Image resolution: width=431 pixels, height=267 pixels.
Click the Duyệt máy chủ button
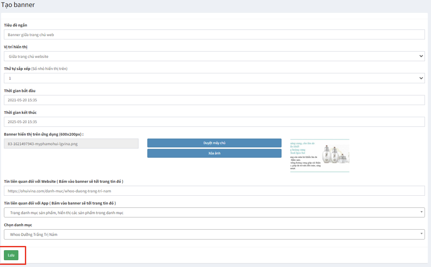[214, 143]
